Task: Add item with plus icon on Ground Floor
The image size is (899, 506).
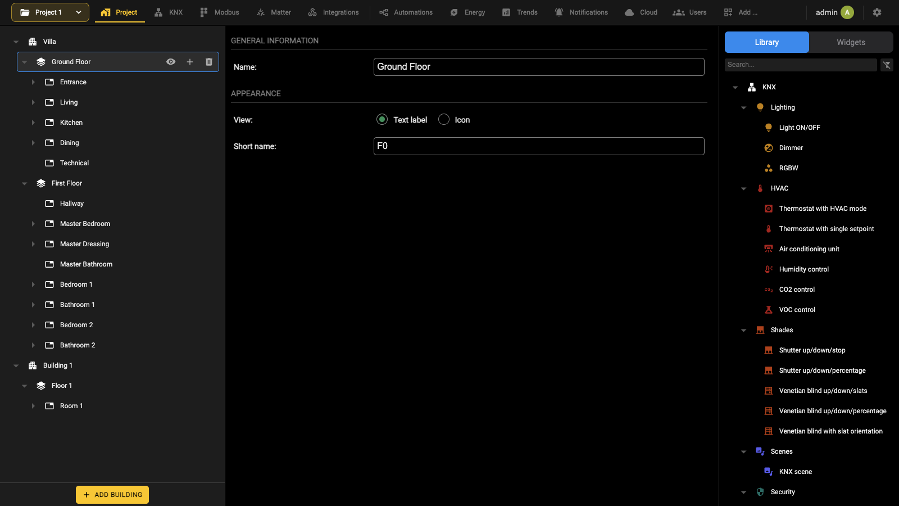Action: (190, 62)
